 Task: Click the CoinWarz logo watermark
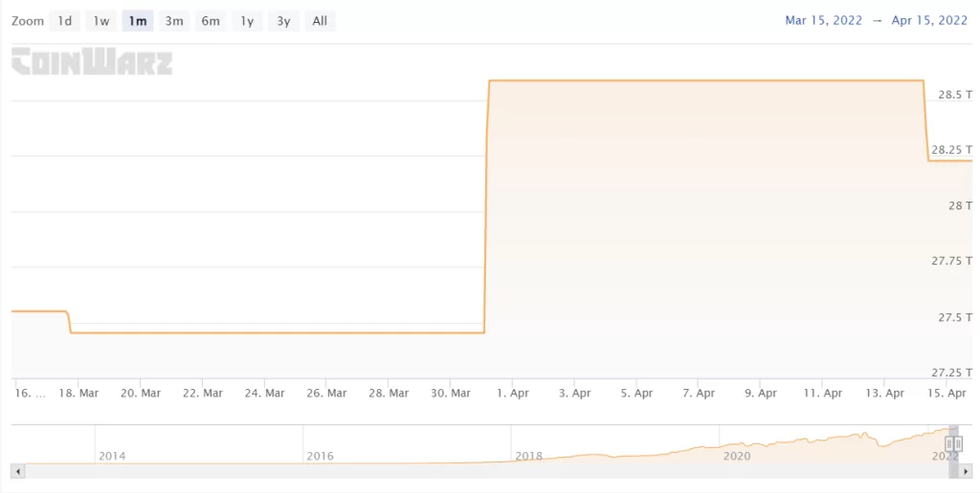pos(92,62)
